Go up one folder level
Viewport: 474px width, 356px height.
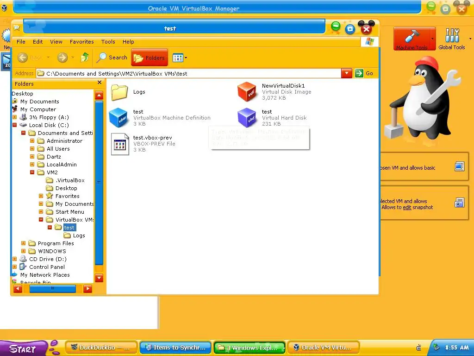[x=85, y=57]
